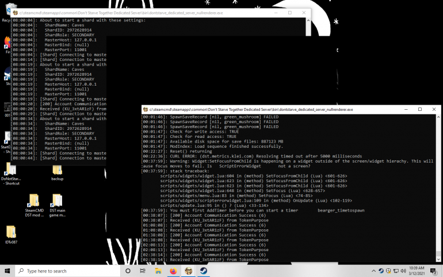Click the Type here to search box
The image size is (443, 277).
click(67, 271)
